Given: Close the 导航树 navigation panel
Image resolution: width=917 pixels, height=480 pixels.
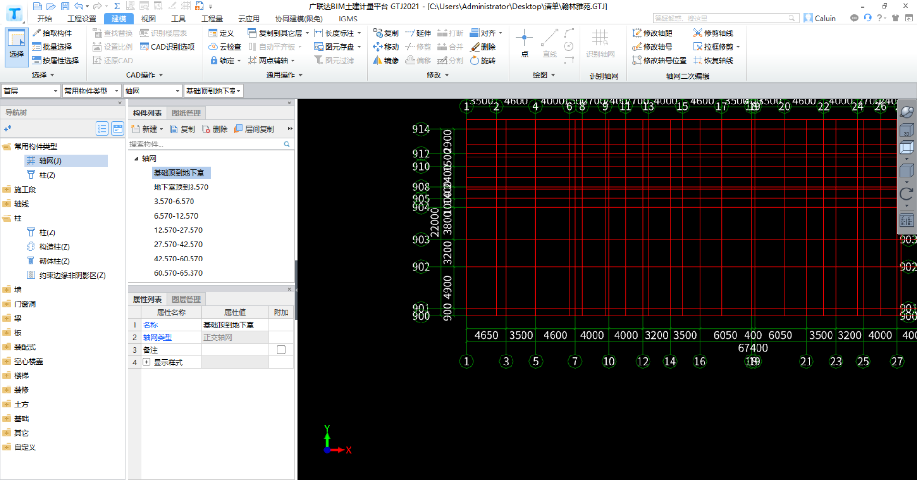Looking at the screenshot, I should point(120,103).
